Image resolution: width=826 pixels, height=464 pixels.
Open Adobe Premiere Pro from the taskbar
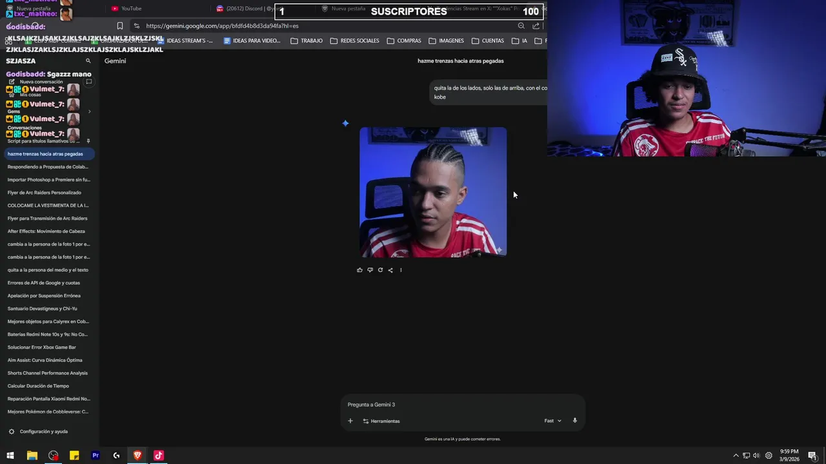tap(96, 456)
